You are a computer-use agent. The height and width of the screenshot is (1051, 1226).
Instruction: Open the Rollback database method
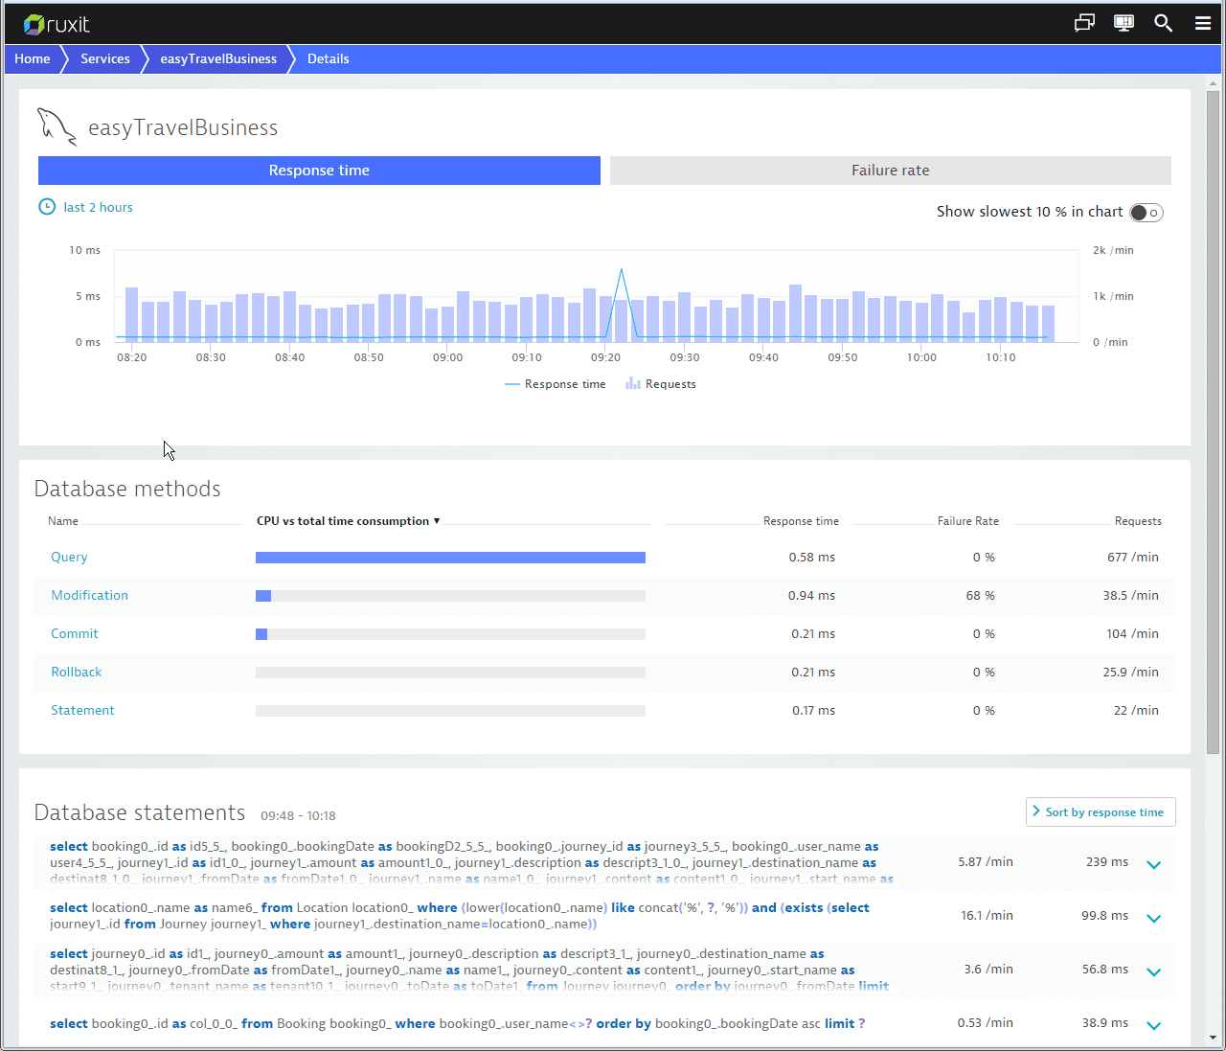tap(77, 672)
